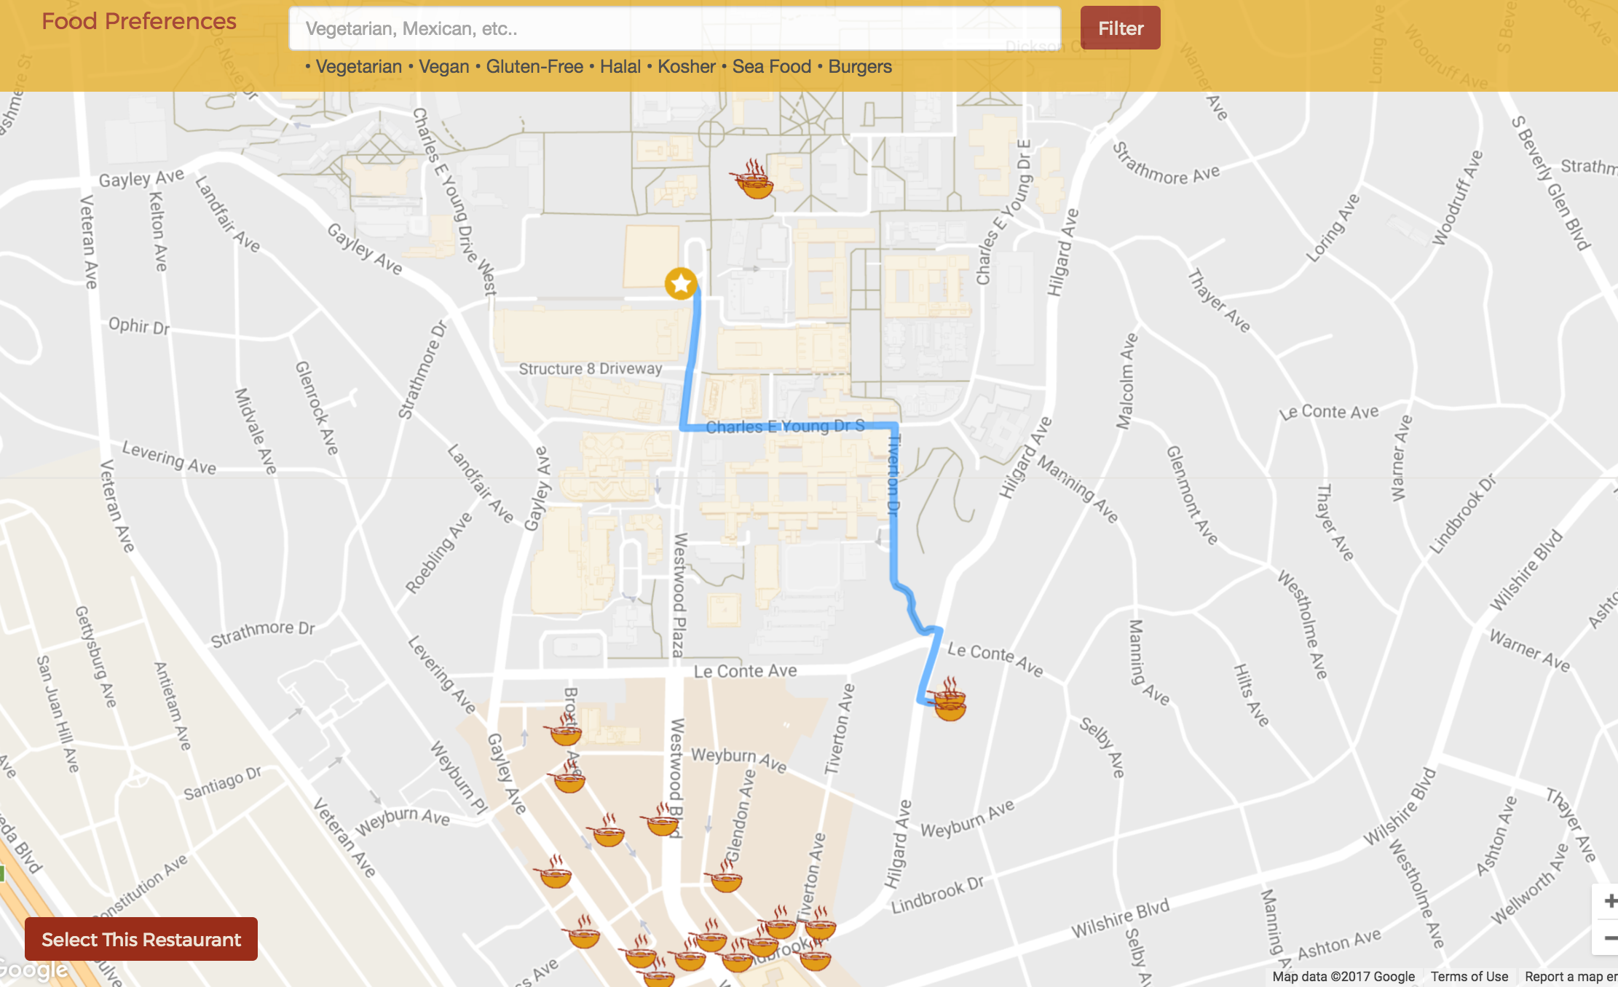This screenshot has width=1618, height=987.
Task: Choose the Sea Food preference suggestion
Action: pyautogui.click(x=771, y=67)
